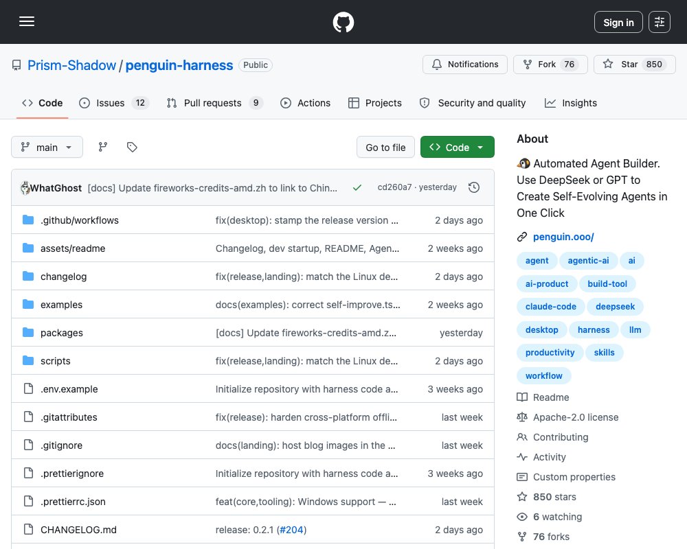Open the examples folder
Screen dimensions: 687x549
pos(61,305)
